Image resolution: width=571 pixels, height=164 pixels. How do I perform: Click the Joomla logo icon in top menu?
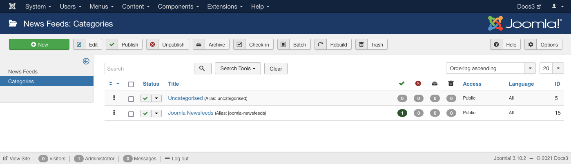(x=12, y=7)
